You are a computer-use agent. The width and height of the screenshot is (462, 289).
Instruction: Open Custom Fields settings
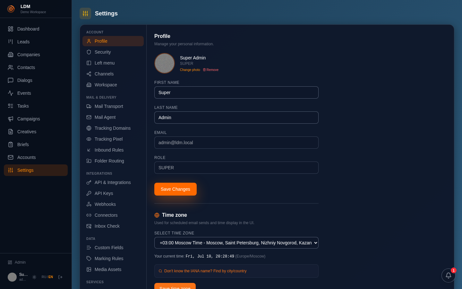pyautogui.click(x=113, y=248)
